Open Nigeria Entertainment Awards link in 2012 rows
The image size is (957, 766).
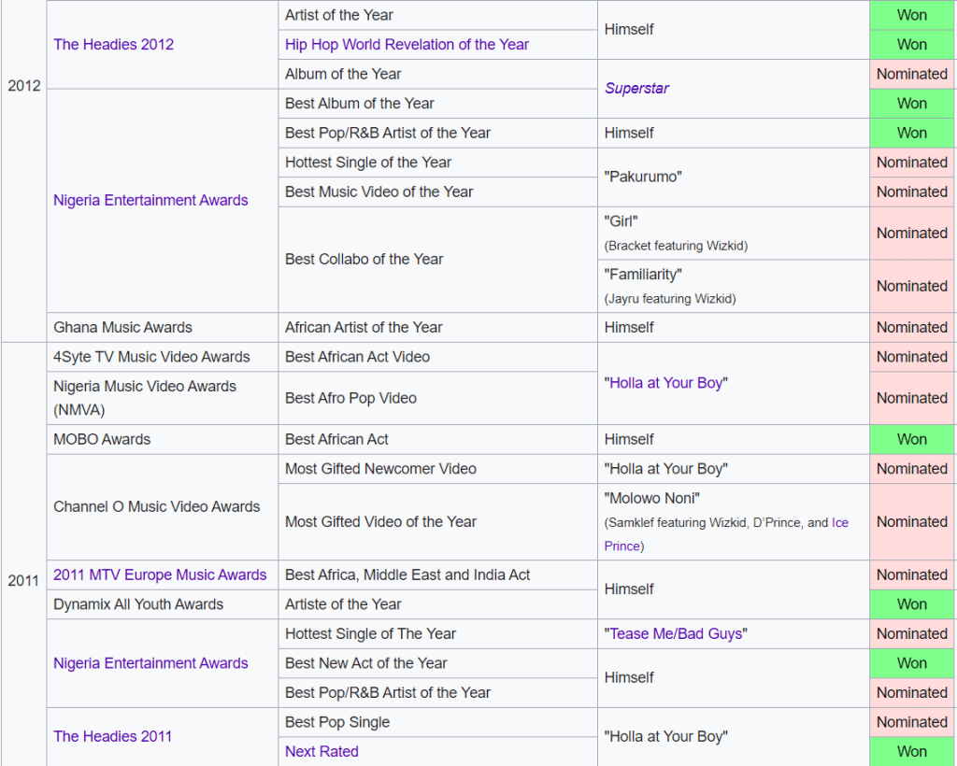click(150, 200)
